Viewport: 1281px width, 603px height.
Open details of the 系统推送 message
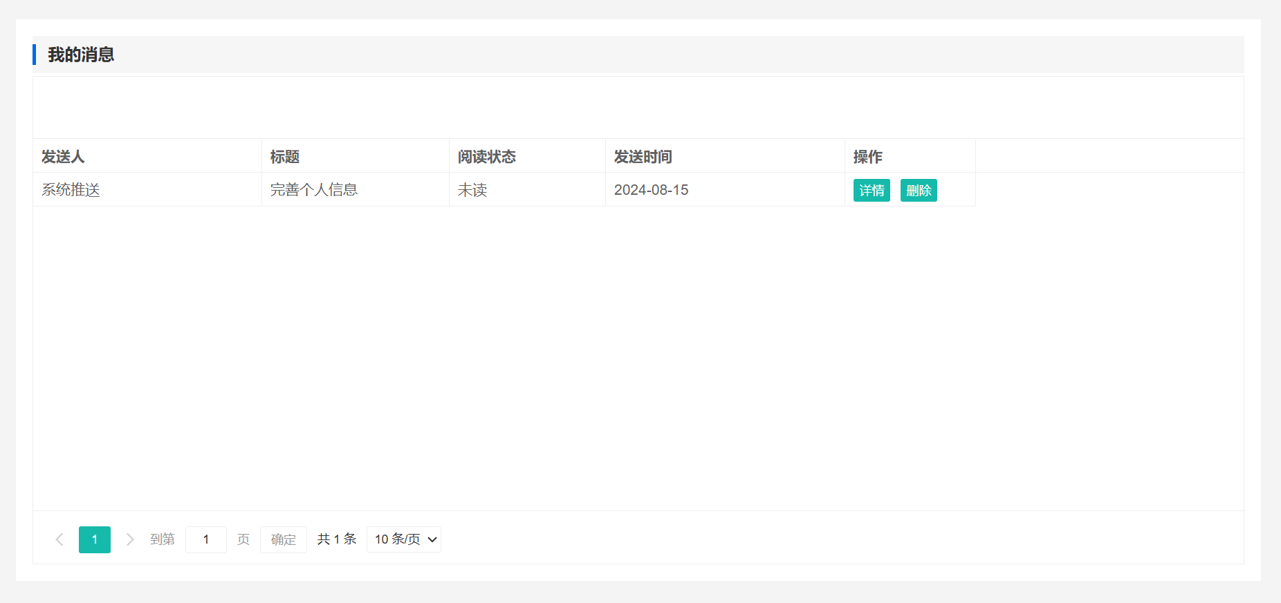[x=871, y=191]
